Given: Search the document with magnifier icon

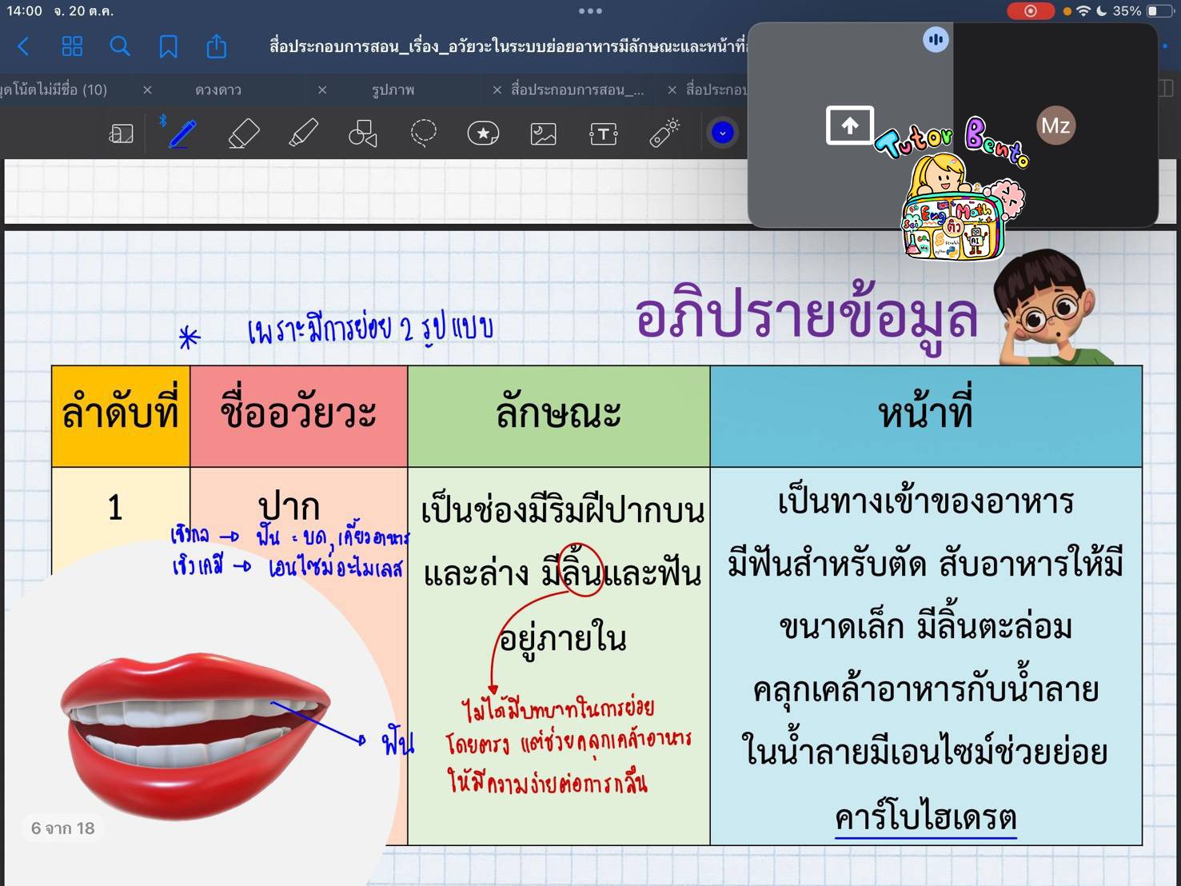Looking at the screenshot, I should tap(120, 46).
